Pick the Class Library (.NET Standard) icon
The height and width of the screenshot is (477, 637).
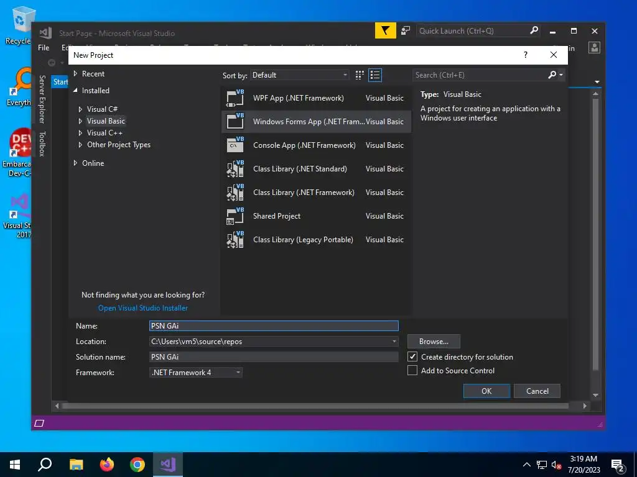[235, 169]
